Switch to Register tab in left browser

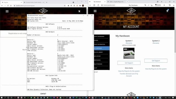coord(11,2)
